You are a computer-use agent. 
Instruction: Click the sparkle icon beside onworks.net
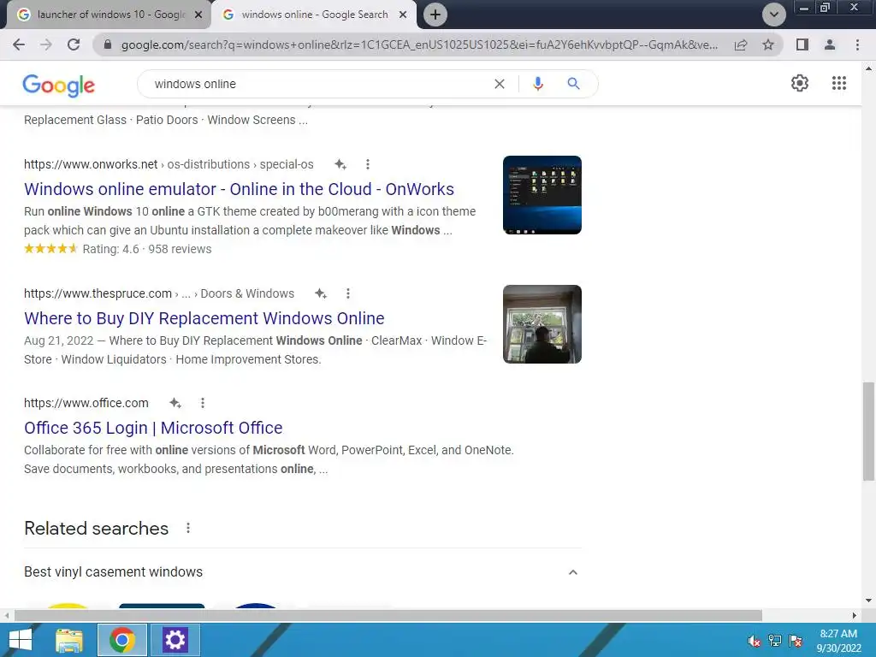click(x=340, y=164)
